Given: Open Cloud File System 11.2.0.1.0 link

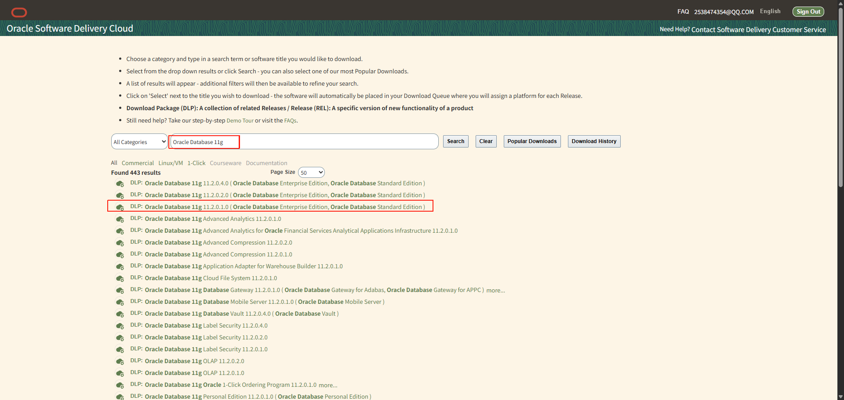Looking at the screenshot, I should point(211,278).
